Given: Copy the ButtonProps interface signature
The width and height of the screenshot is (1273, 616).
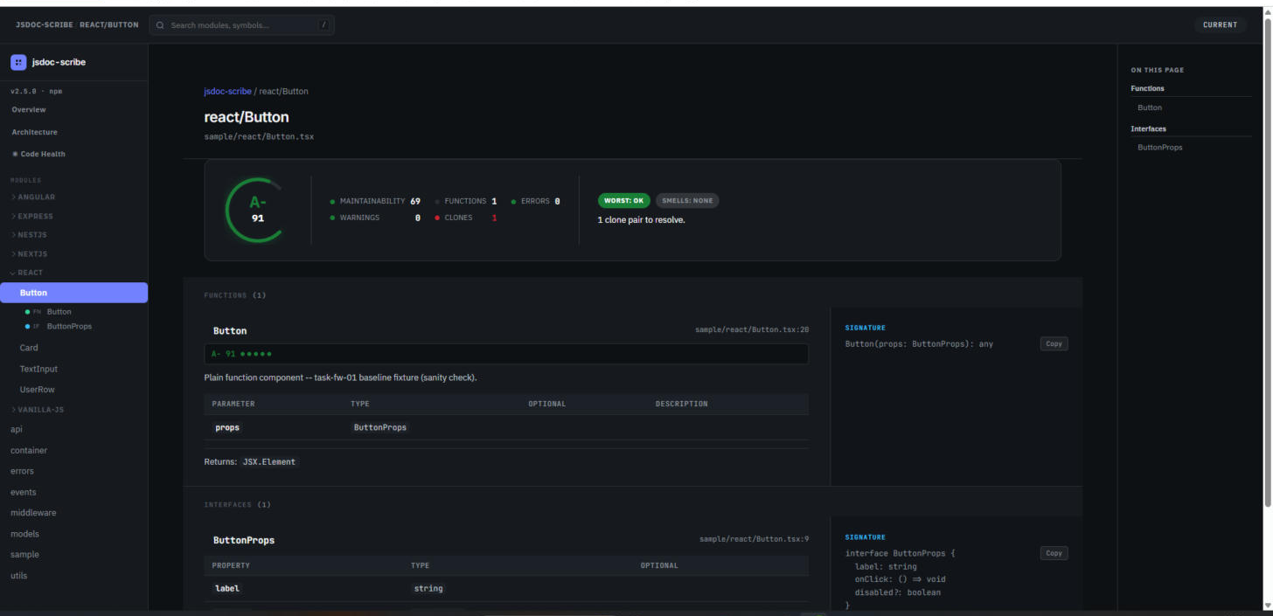Looking at the screenshot, I should point(1054,553).
